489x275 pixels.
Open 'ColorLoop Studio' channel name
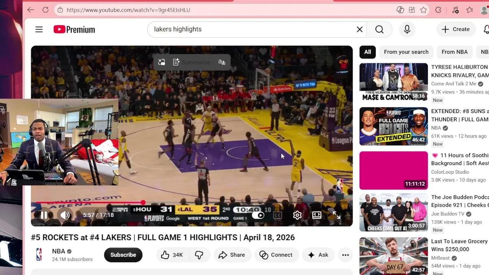click(x=450, y=172)
